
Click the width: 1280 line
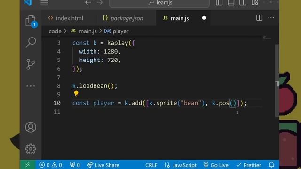tap(100, 52)
